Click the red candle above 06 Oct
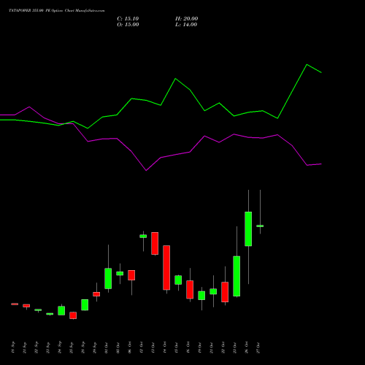This screenshot has height=365, width=365. [131, 275]
